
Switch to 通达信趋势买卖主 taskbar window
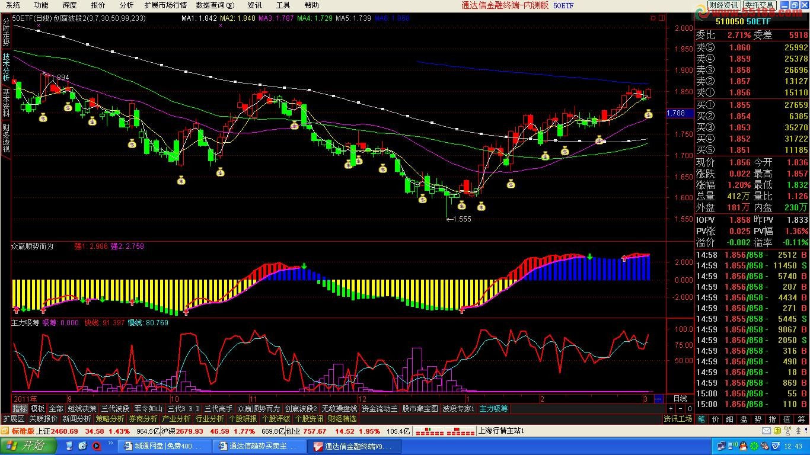click(259, 446)
